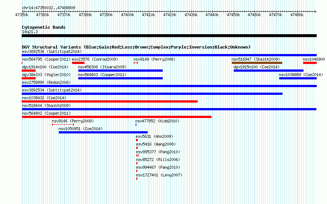Click the esv5631 (Ahn2009) label text
The height and width of the screenshot is (204, 327).
154,136
